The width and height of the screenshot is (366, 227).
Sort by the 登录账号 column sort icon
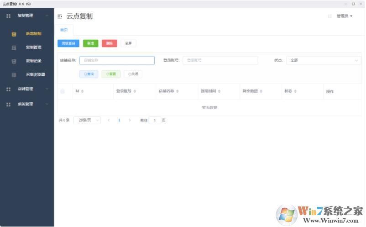click(135, 91)
